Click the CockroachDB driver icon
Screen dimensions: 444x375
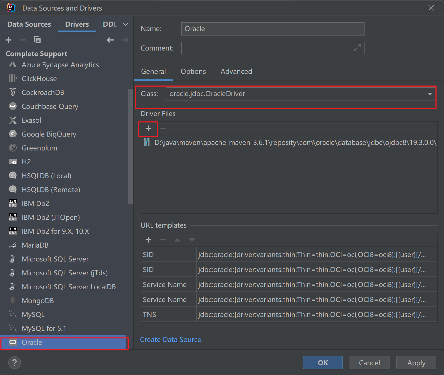13,92
